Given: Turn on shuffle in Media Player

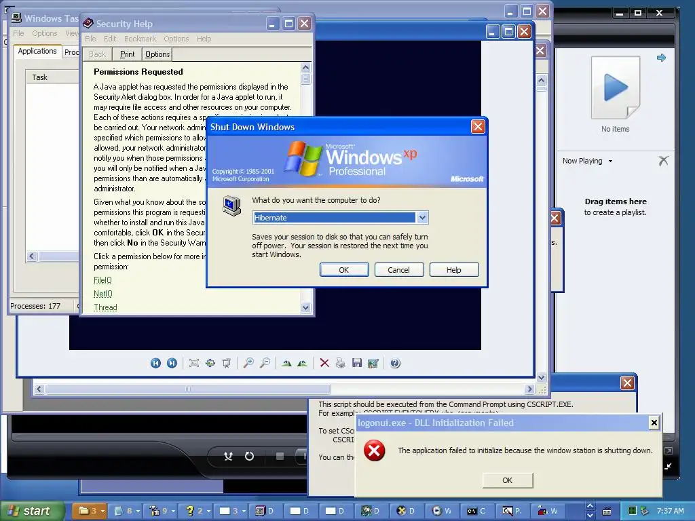Looking at the screenshot, I should (x=228, y=456).
